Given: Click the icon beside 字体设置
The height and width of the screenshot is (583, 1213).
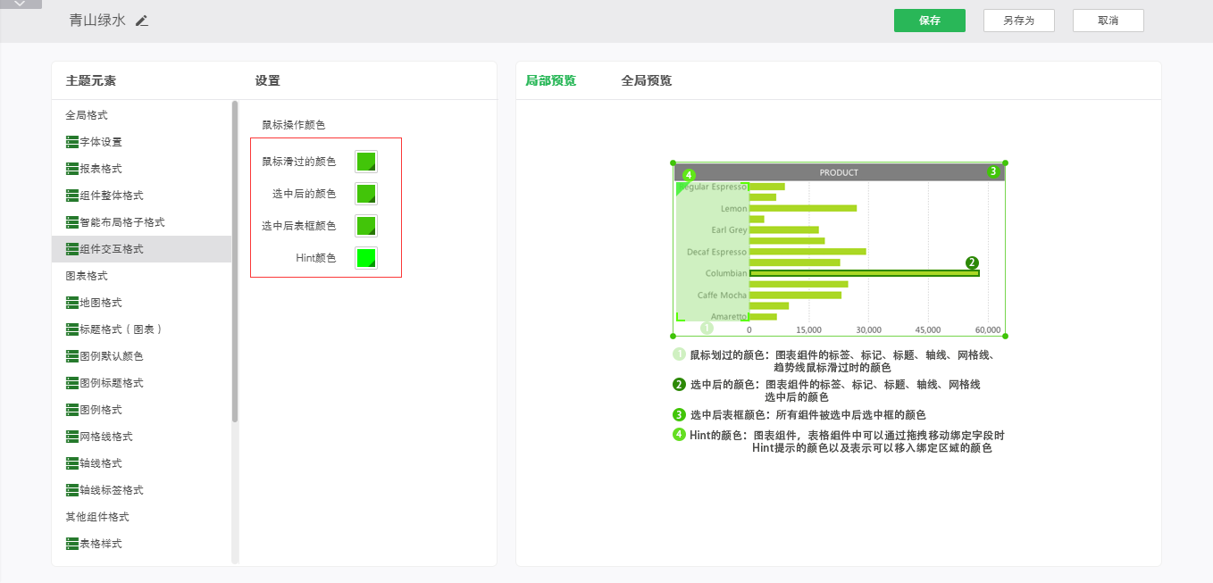Looking at the screenshot, I should pos(72,142).
